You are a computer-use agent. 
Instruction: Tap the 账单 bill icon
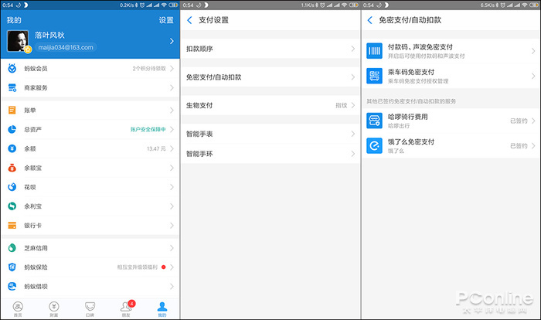point(12,110)
